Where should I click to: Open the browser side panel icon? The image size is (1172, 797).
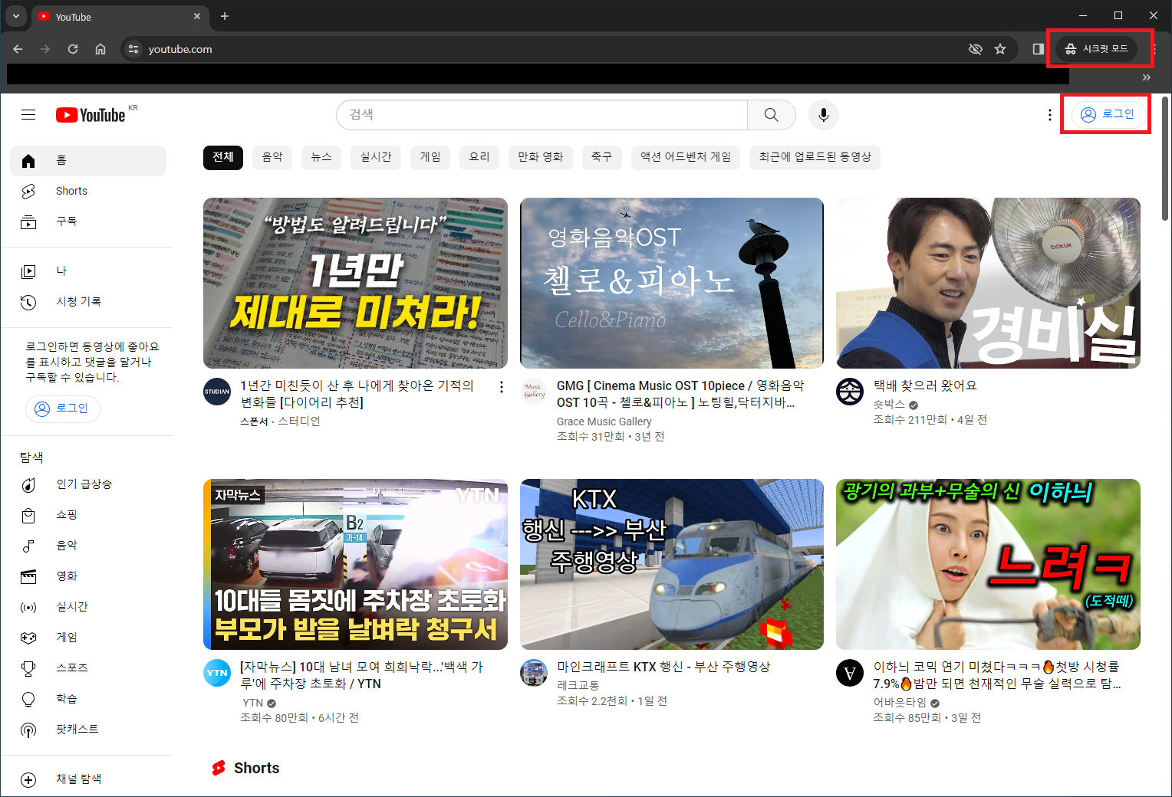(1039, 49)
